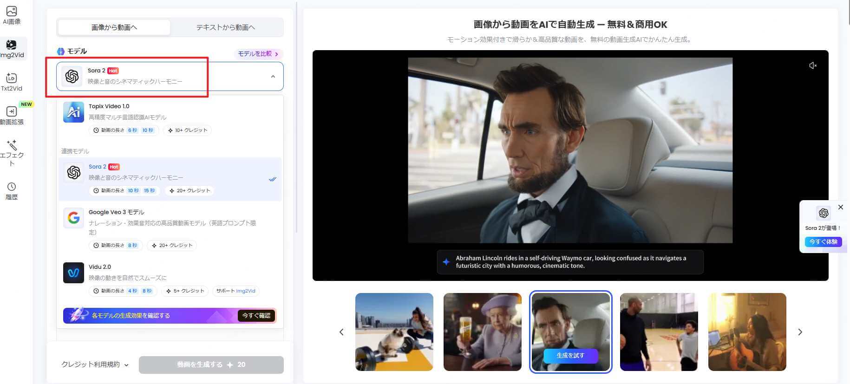Expand the クレジット利用規約 dropdown
Viewport: 850px width, 384px height.
click(95, 364)
